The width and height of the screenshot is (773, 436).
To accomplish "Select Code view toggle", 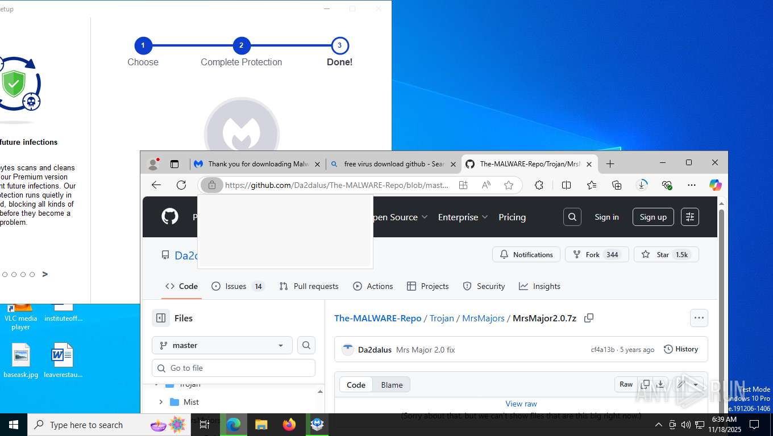I will 356,384.
